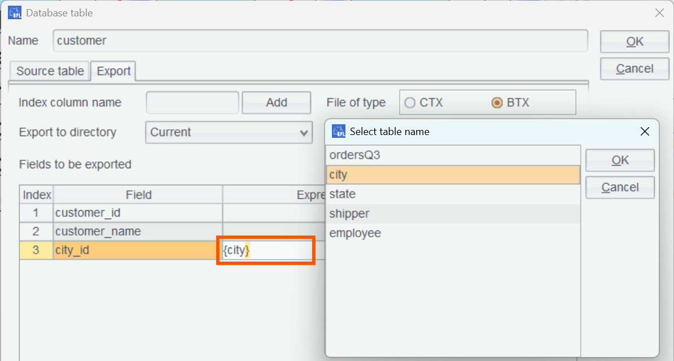Select the CTX file type radio button

point(410,103)
